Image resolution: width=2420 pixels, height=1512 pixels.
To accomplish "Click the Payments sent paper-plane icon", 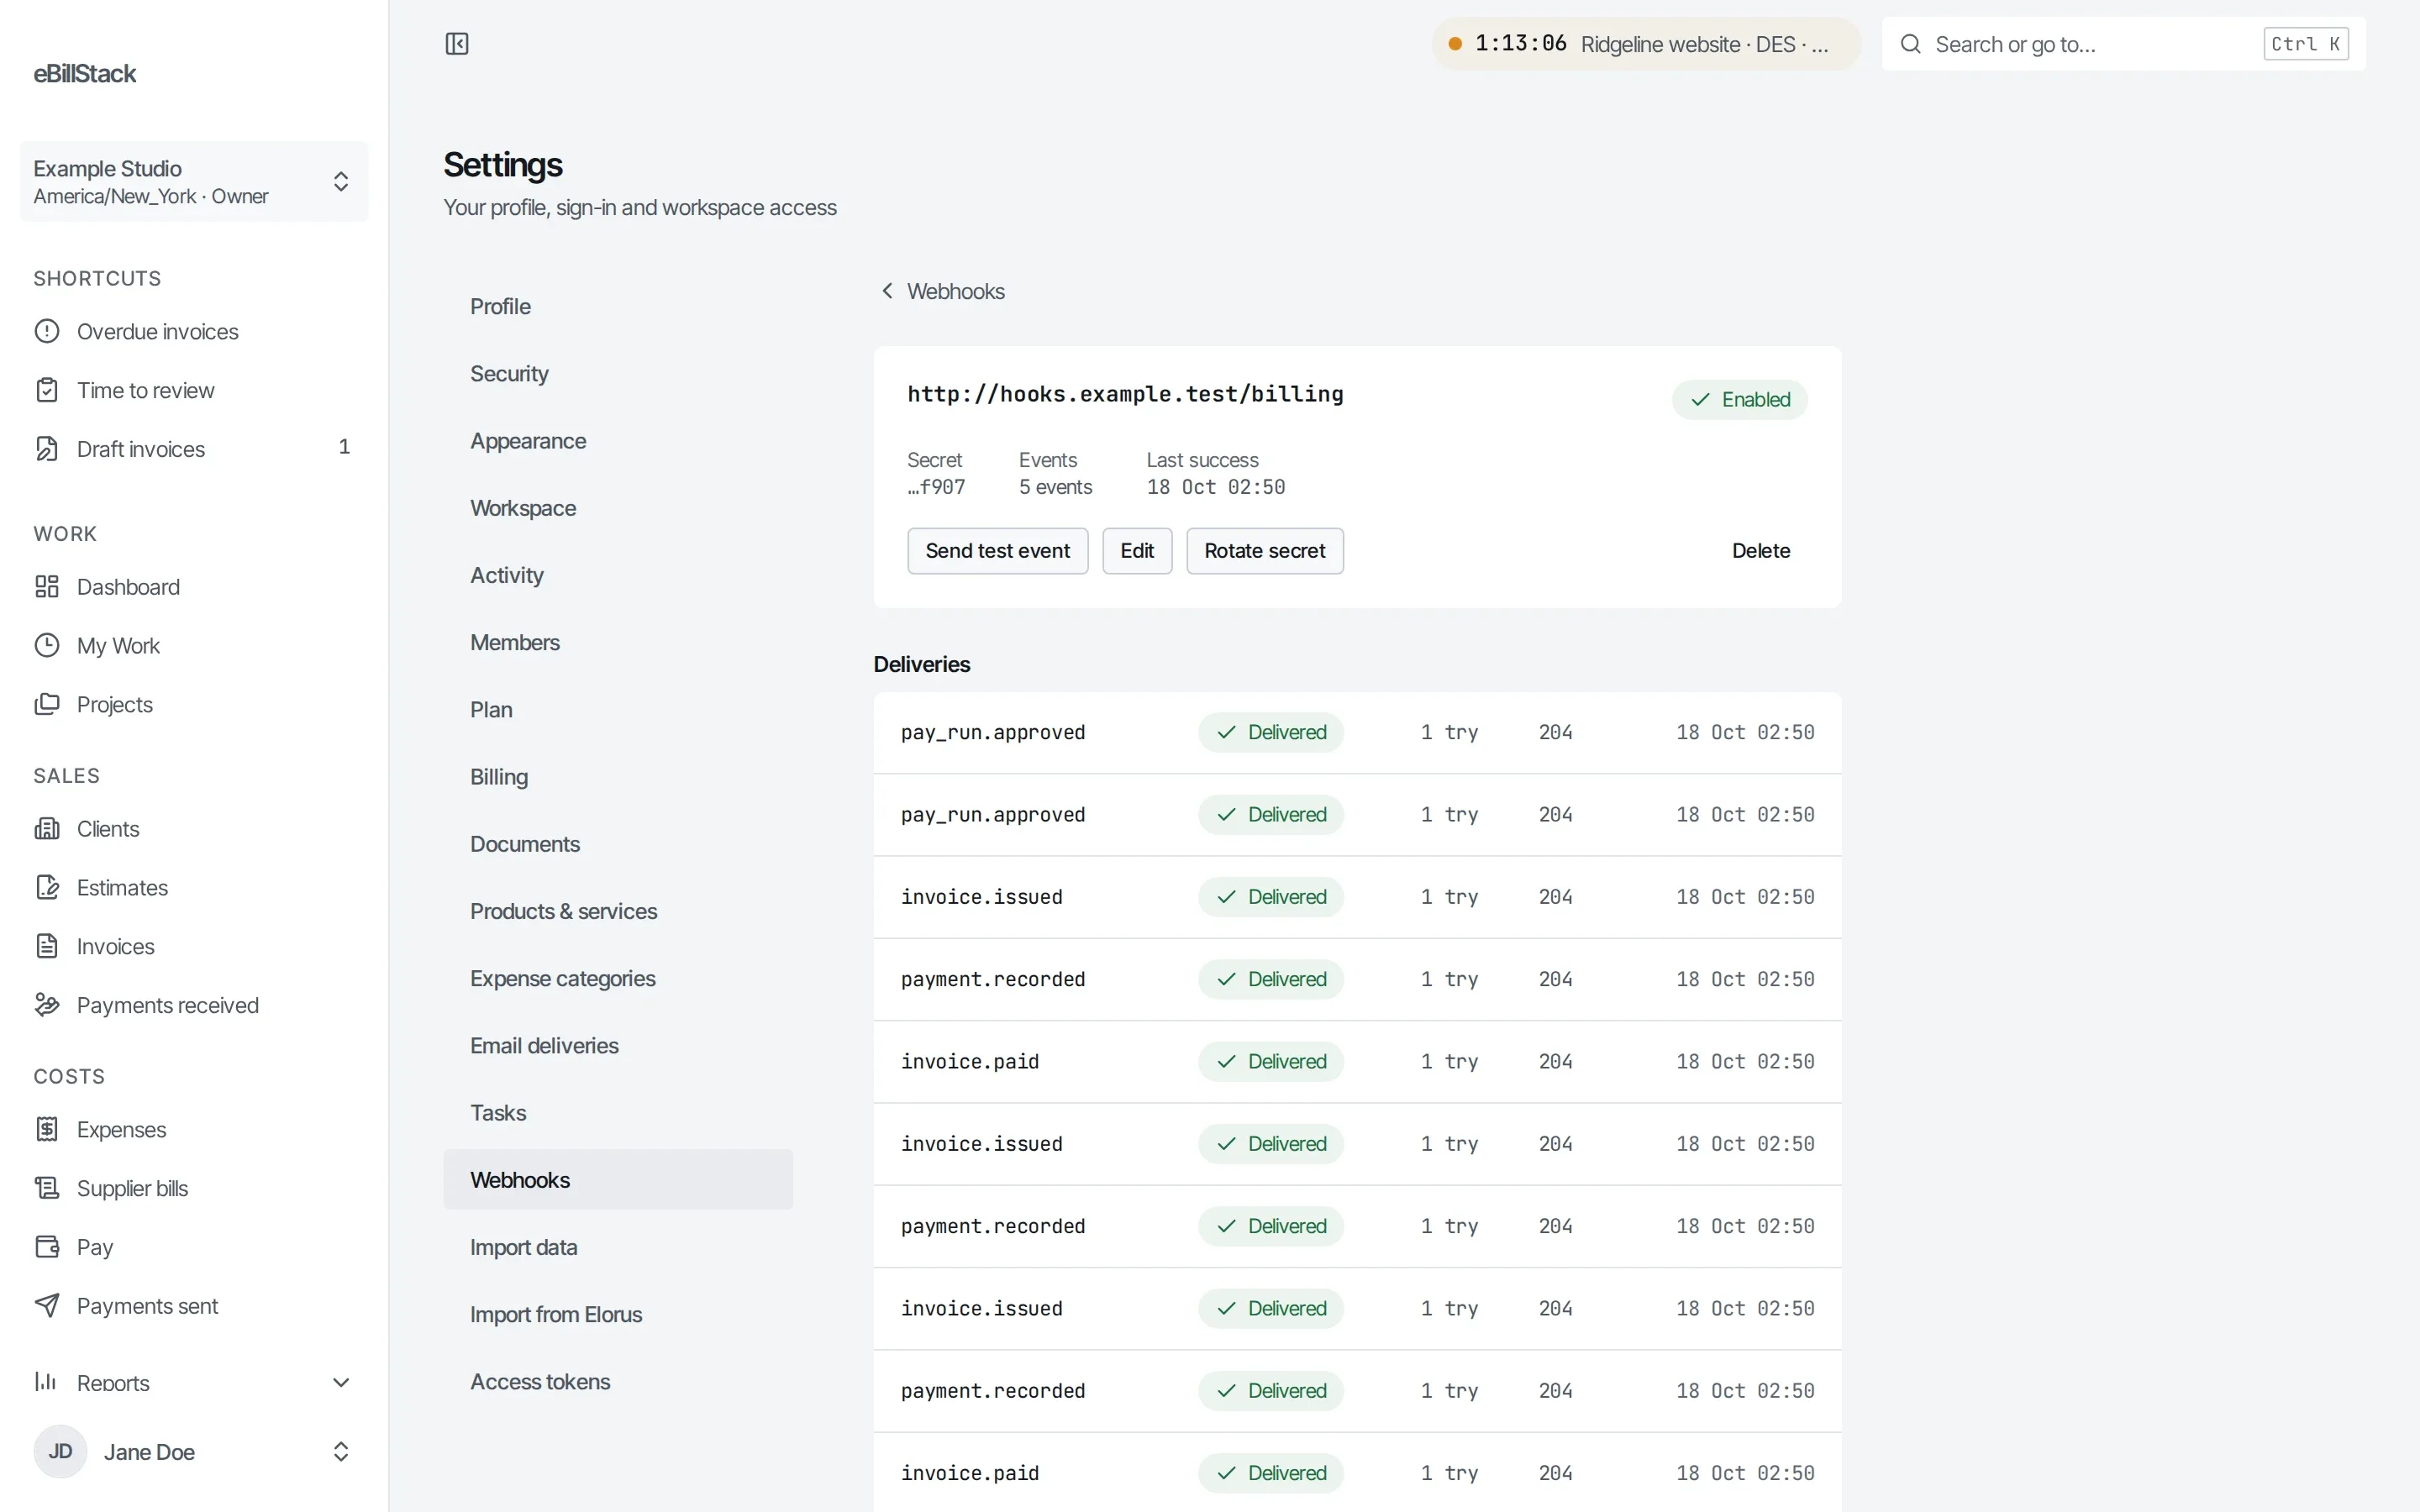I will [x=47, y=1305].
